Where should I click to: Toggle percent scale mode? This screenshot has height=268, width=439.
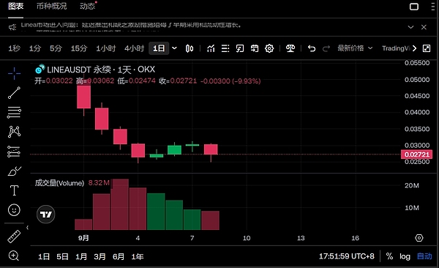(x=389, y=256)
